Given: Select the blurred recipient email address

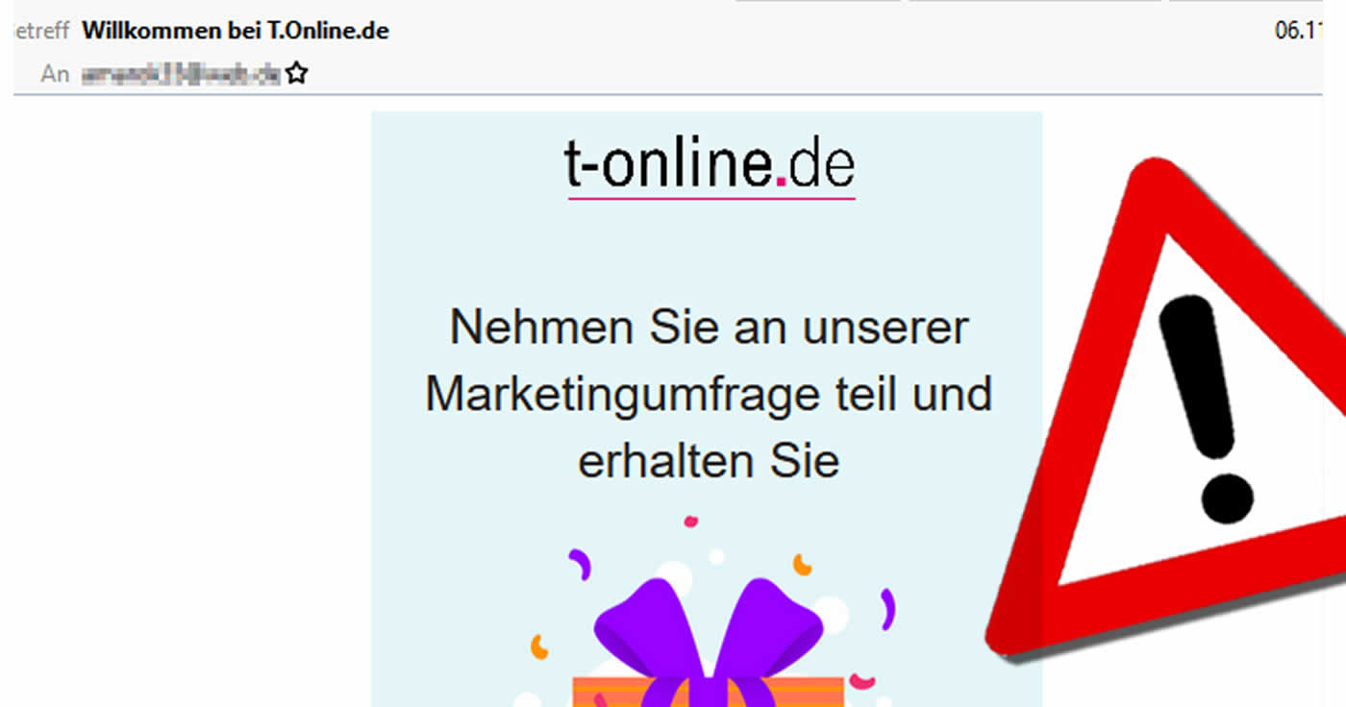Looking at the screenshot, I should pos(181,74).
